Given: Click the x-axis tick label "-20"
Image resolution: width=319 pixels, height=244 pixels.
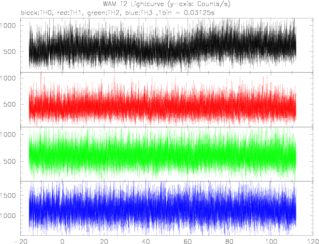Looking at the screenshot, I should [20, 241].
